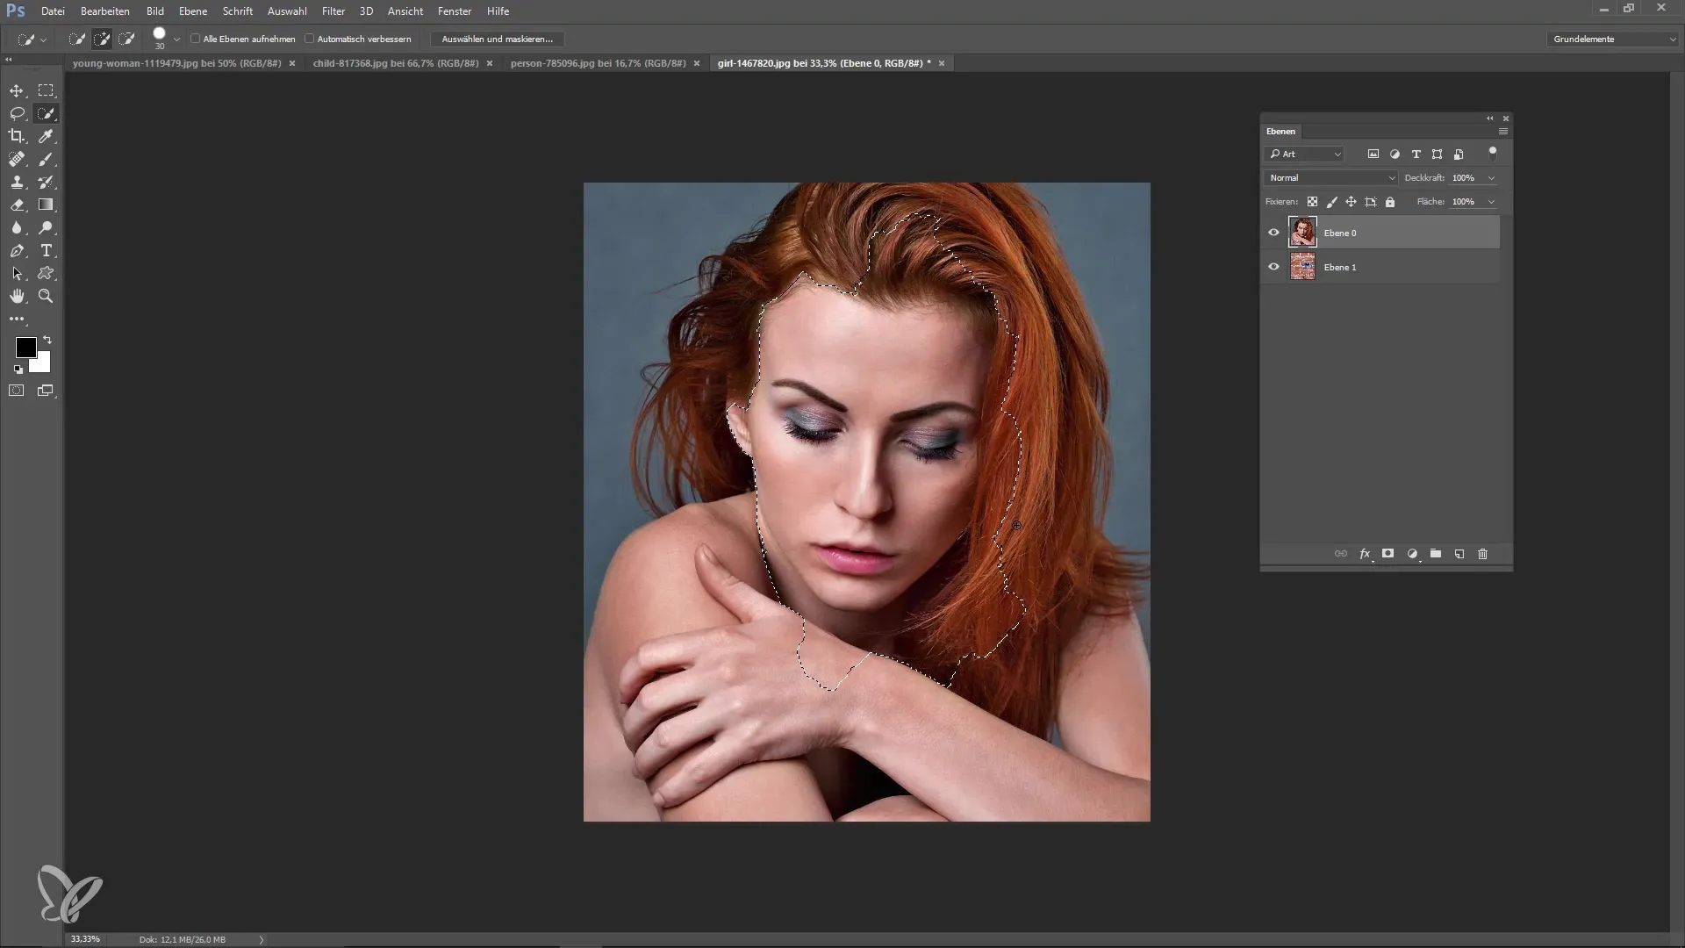Open the layer filter type 'Art' dropdown
Screen dimensions: 1685x948
click(1305, 154)
